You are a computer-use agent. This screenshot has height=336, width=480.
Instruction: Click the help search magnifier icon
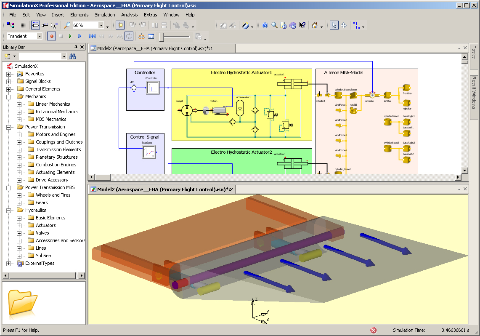pyautogui.click(x=275, y=25)
